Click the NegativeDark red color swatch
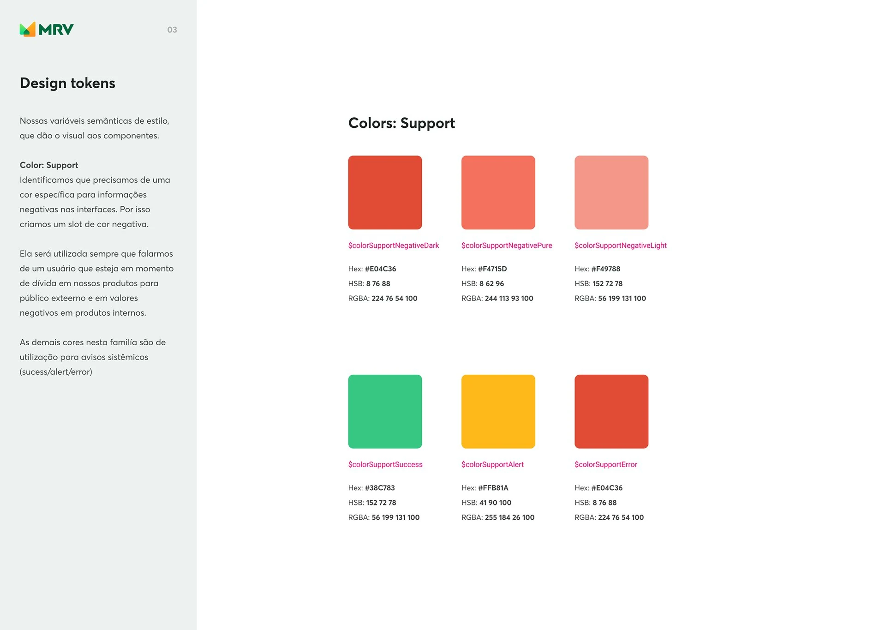Screen dimensions: 886x630 point(385,192)
